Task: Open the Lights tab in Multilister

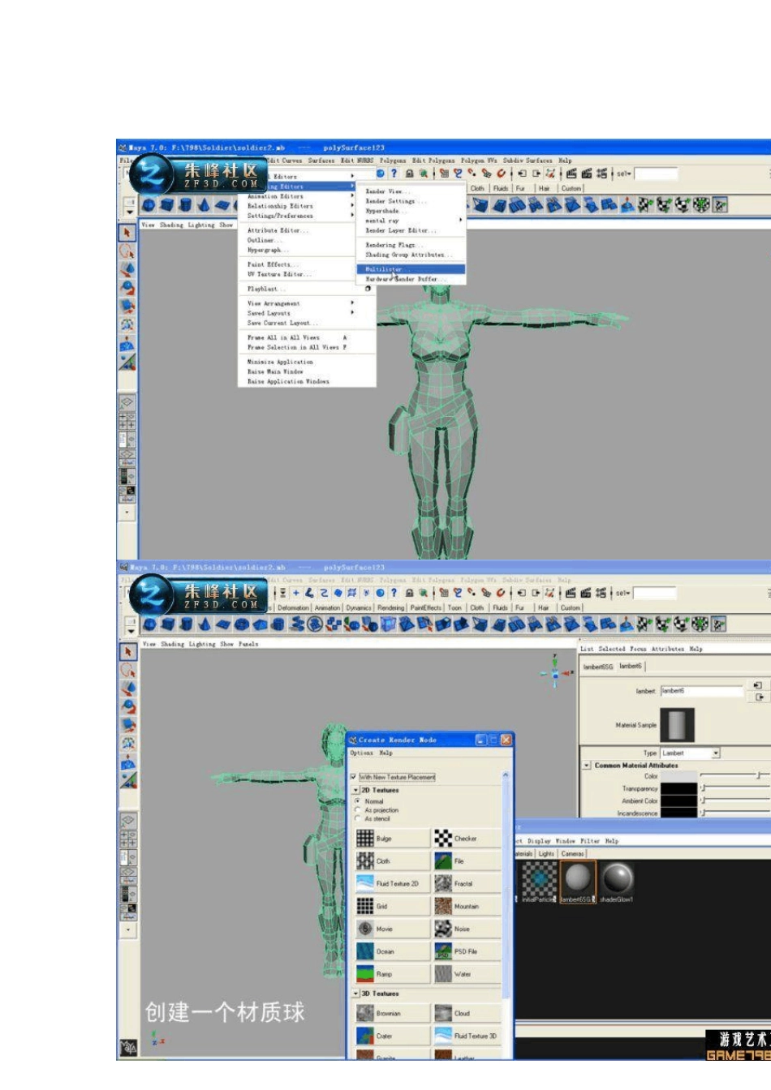Action: click(x=546, y=853)
